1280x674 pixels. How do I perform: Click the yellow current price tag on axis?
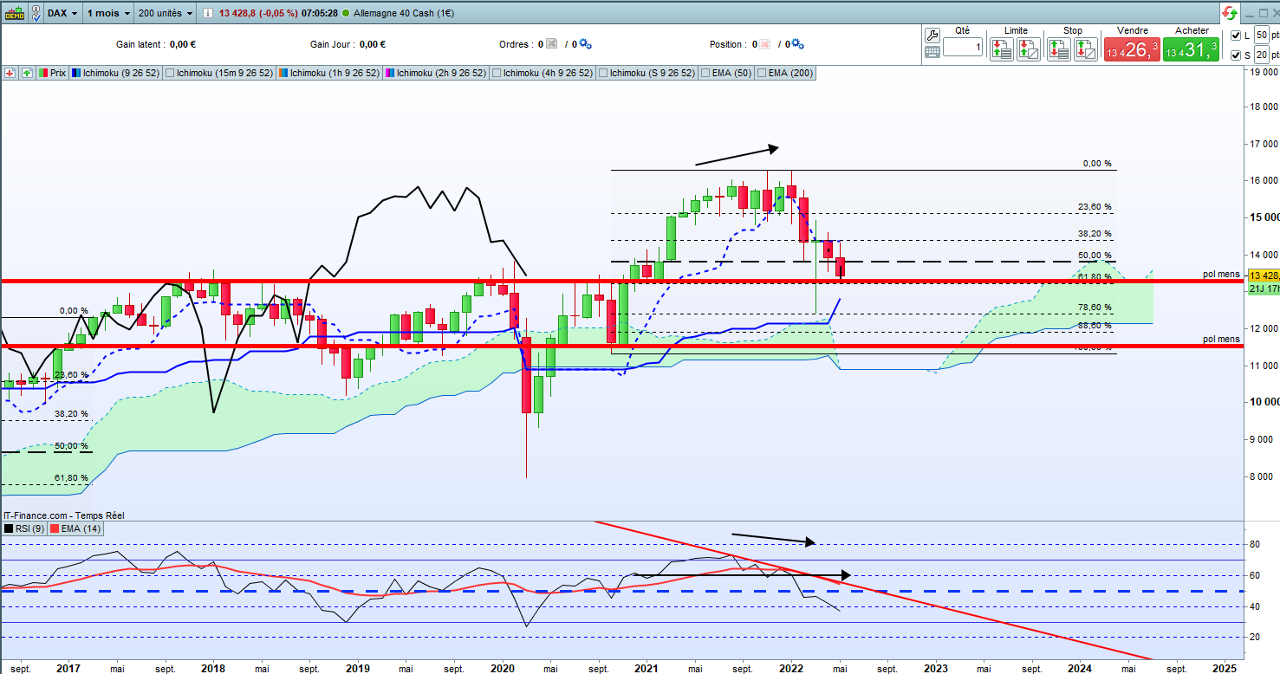1263,275
